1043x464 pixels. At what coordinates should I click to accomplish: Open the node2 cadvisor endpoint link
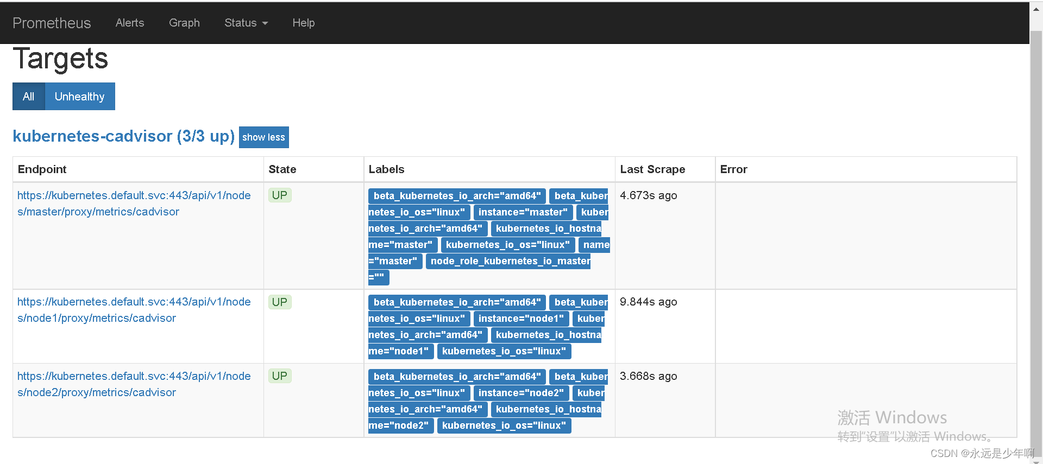click(x=134, y=384)
